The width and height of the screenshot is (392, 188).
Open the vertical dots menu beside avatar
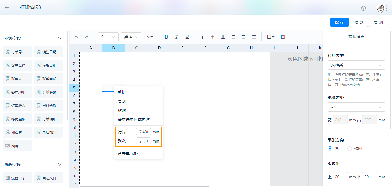tap(387, 8)
